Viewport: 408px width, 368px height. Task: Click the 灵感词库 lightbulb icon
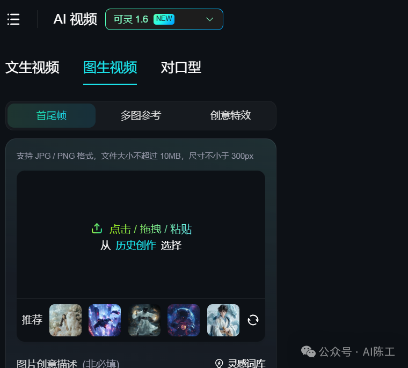[x=219, y=363]
